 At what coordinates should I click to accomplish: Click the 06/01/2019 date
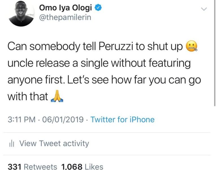63,120
